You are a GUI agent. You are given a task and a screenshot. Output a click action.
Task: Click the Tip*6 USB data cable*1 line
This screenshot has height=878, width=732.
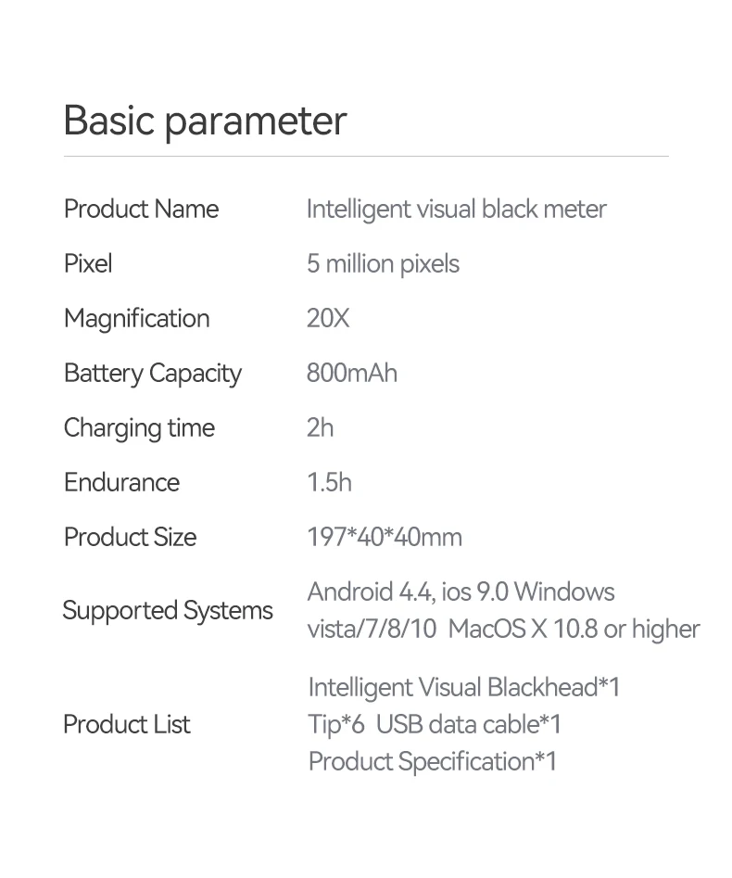coord(435,725)
